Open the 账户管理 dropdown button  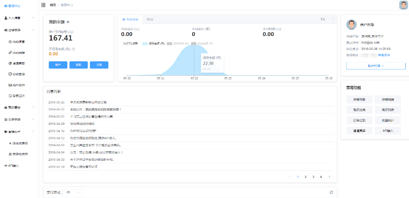point(376,66)
